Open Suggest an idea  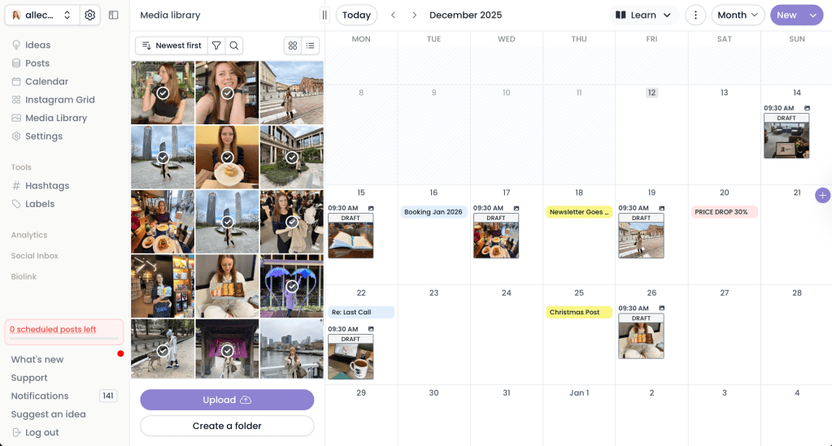48,414
